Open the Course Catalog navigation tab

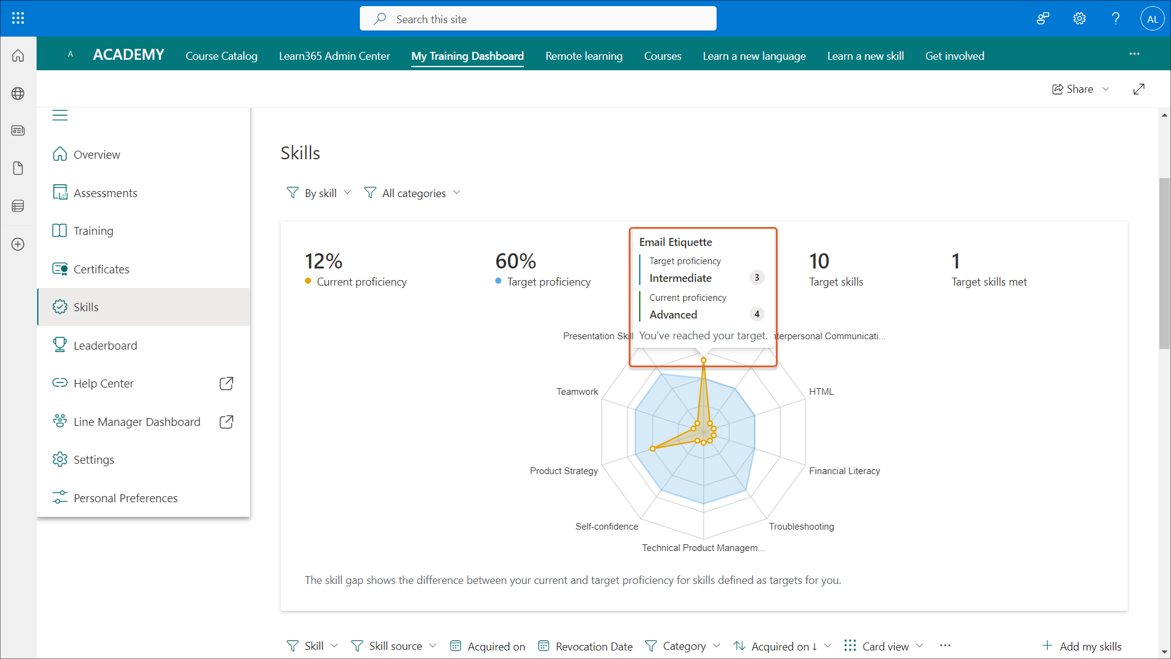(x=221, y=56)
